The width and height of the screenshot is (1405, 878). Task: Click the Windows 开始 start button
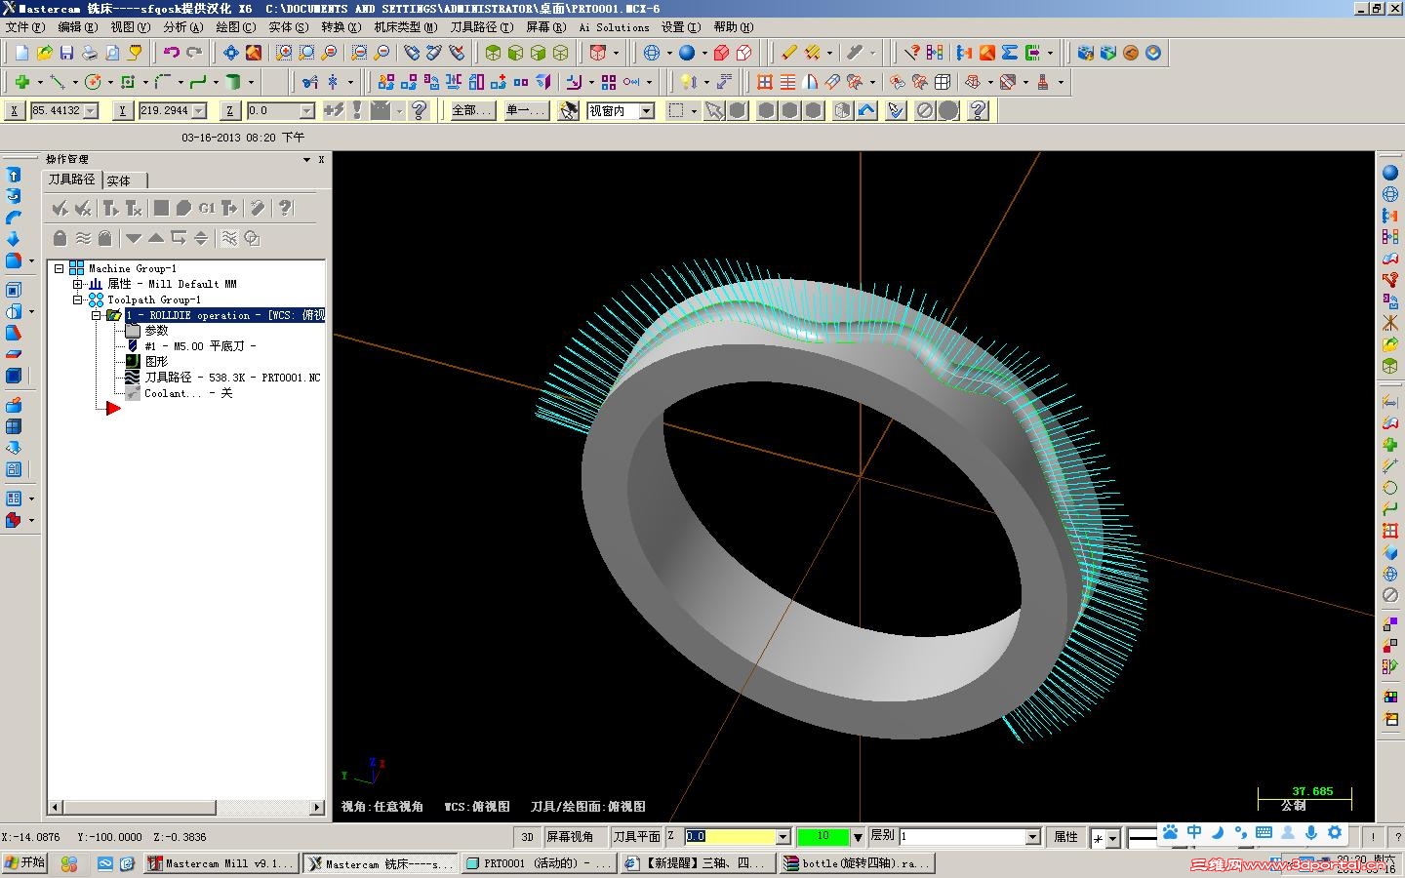point(25,863)
